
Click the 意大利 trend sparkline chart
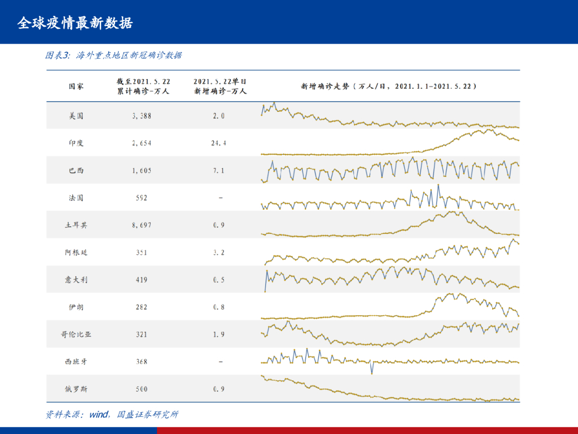click(389, 278)
